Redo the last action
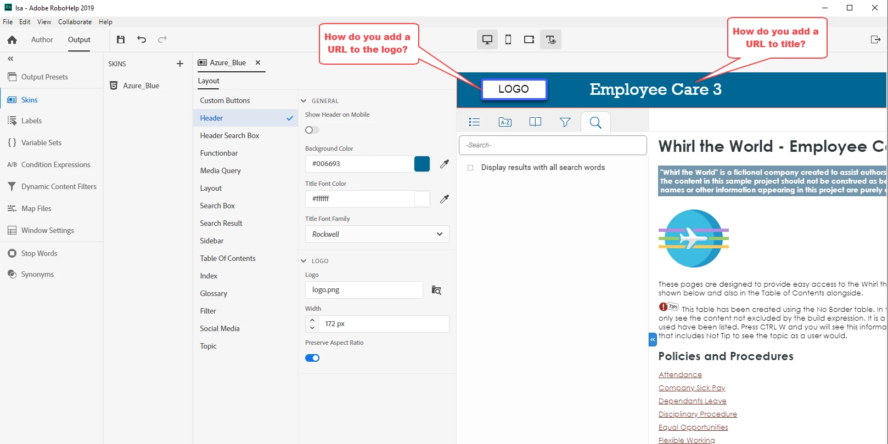Image resolution: width=888 pixels, height=444 pixels. 162,39
